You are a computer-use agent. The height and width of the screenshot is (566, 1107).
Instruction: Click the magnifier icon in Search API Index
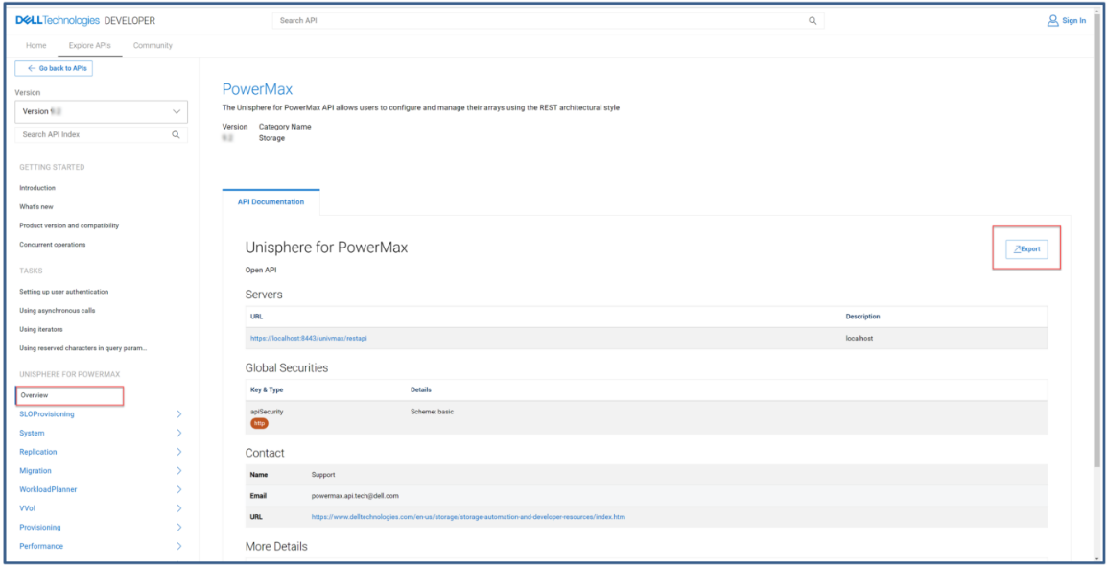(x=176, y=135)
